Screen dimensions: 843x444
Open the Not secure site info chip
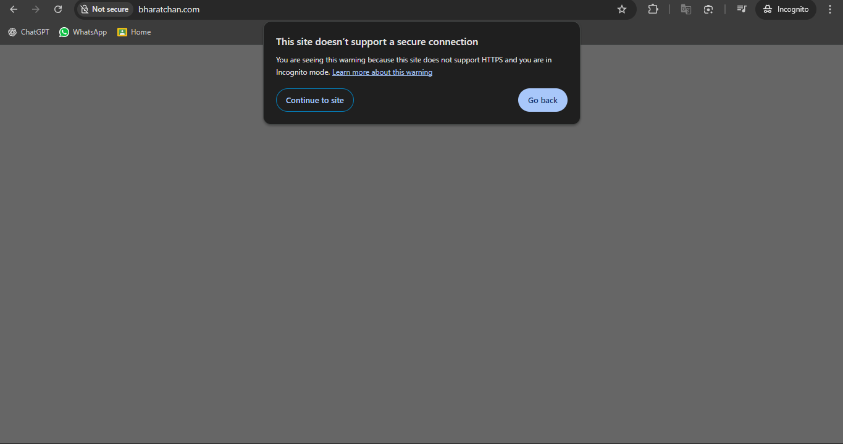(x=104, y=9)
